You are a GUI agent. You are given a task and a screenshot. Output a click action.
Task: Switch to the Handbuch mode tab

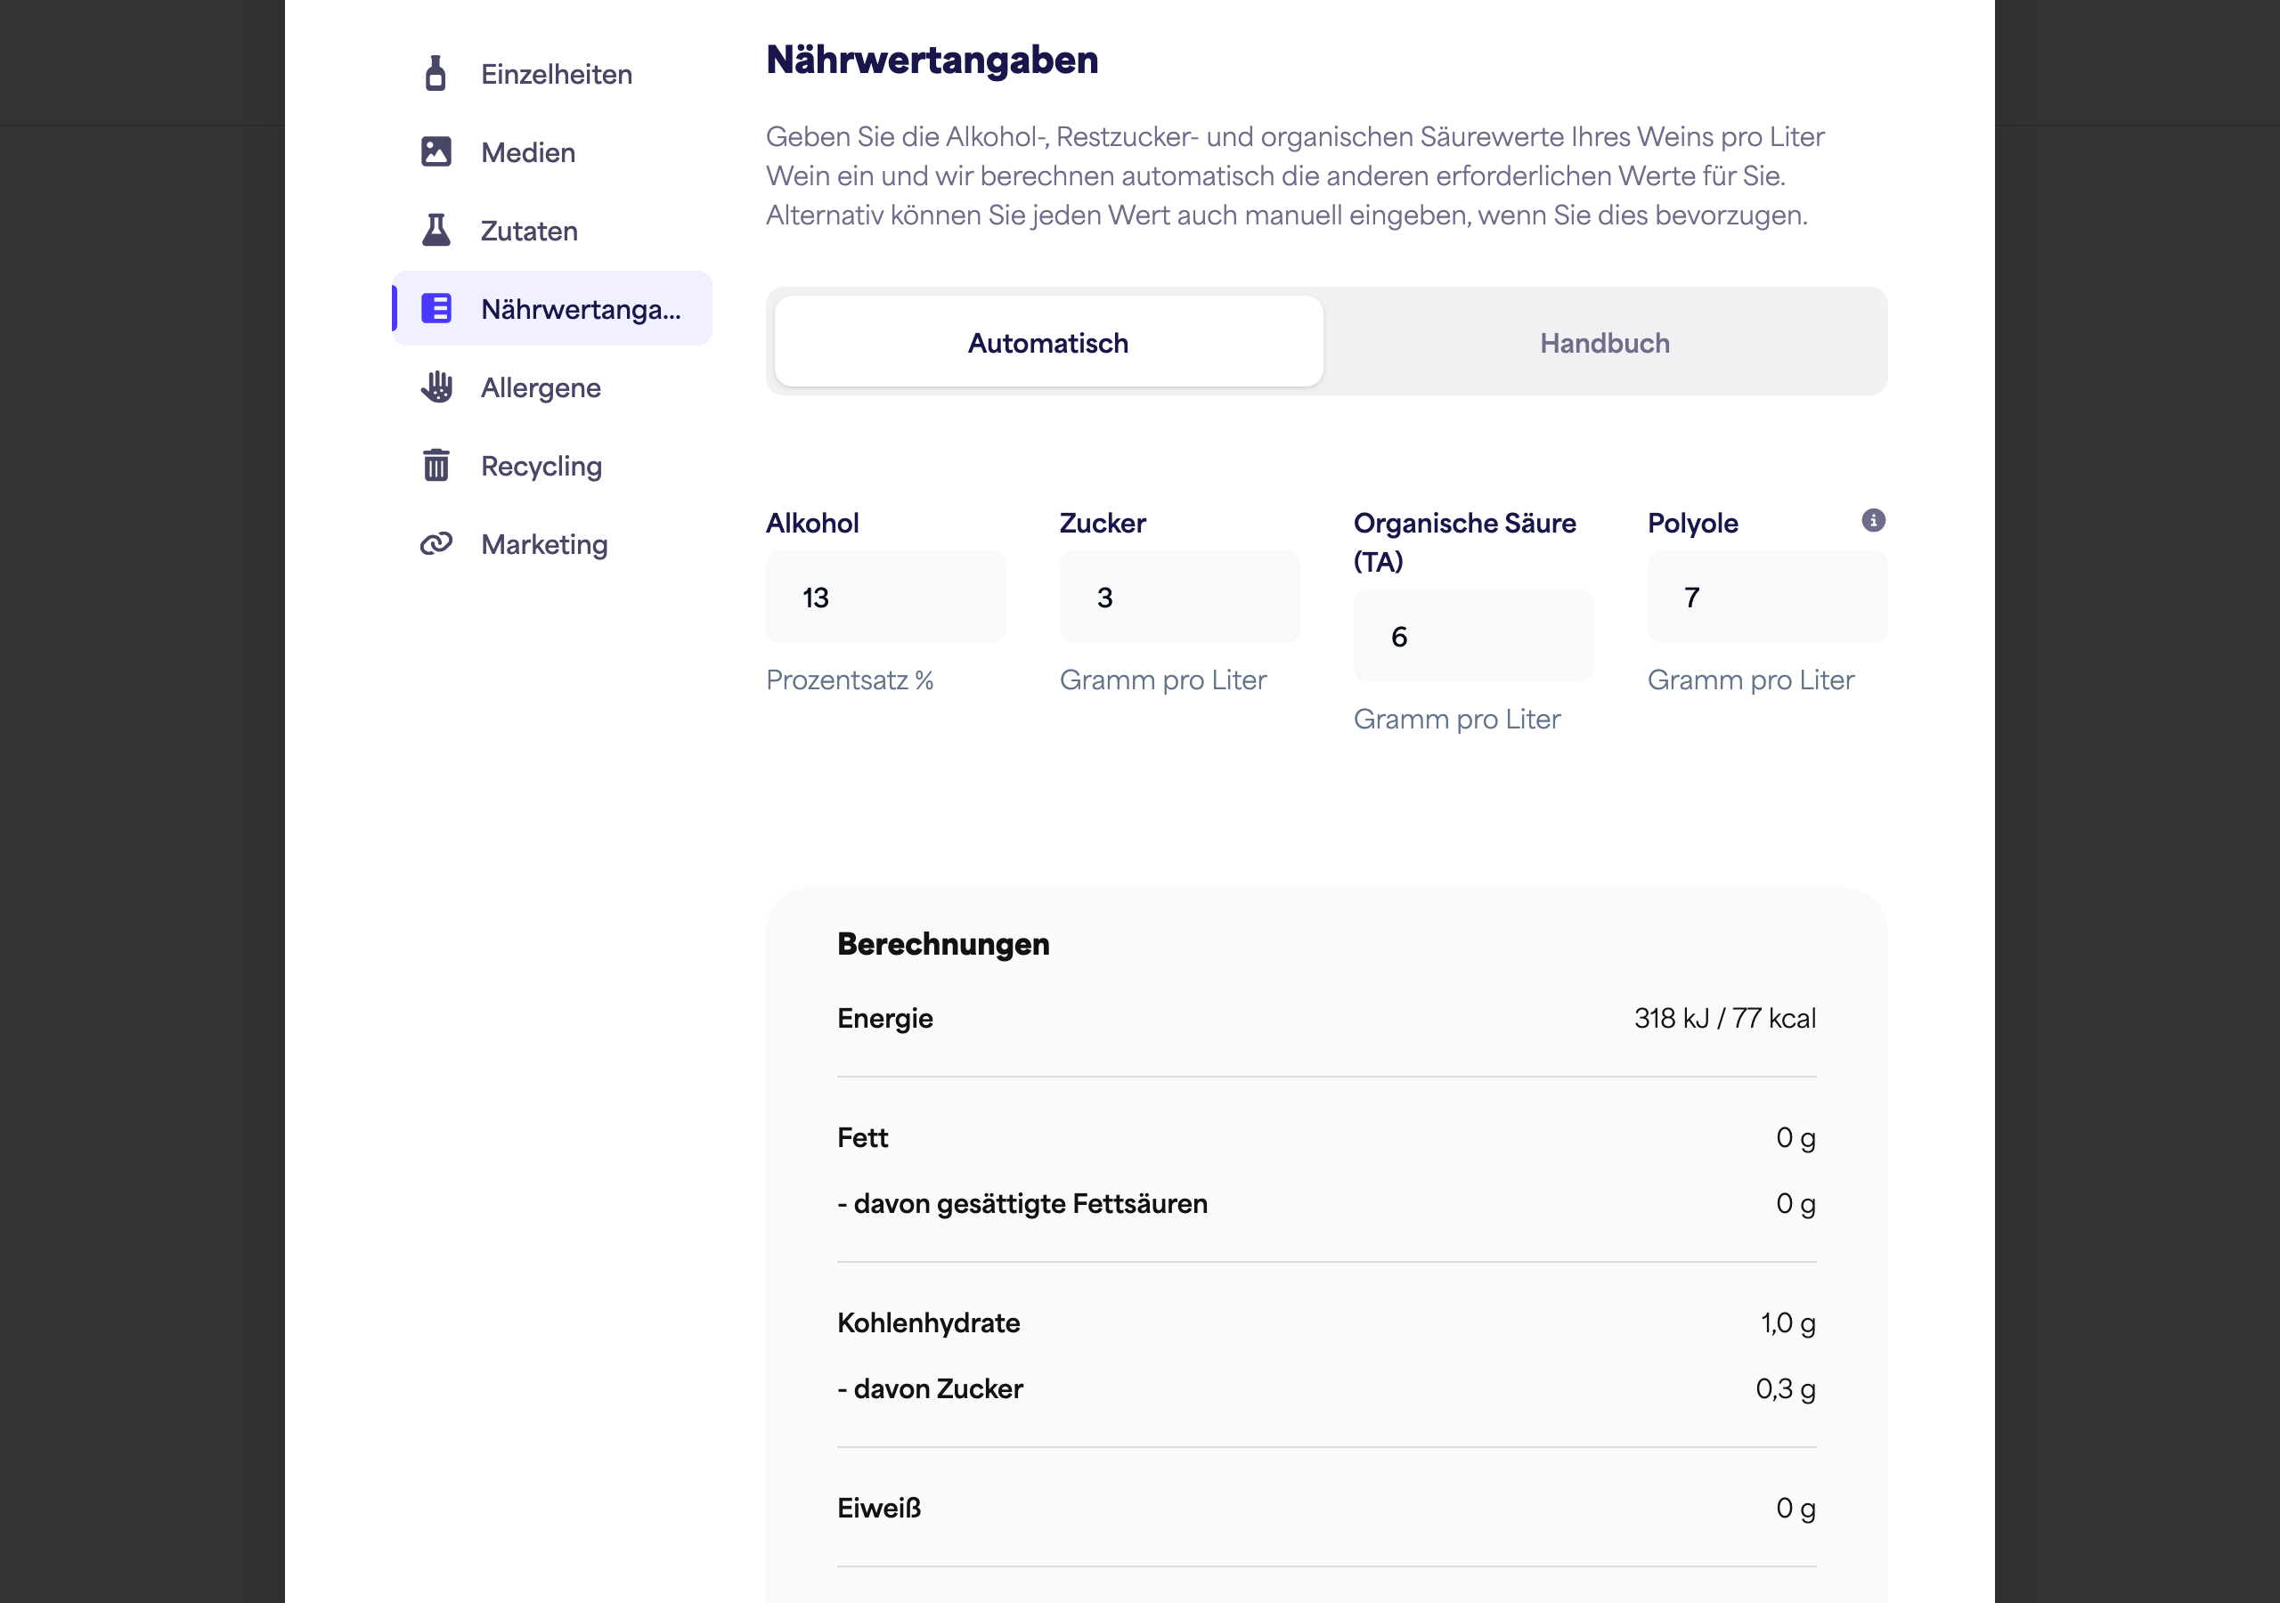pyautogui.click(x=1605, y=342)
